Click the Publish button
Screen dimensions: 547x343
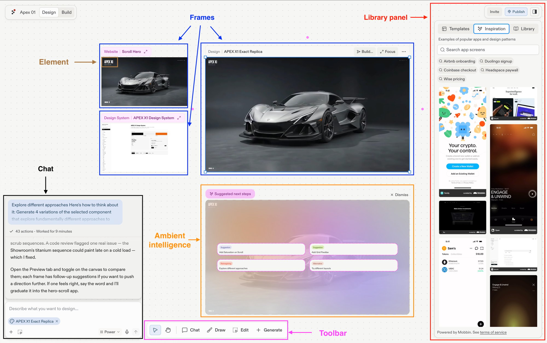(516, 12)
